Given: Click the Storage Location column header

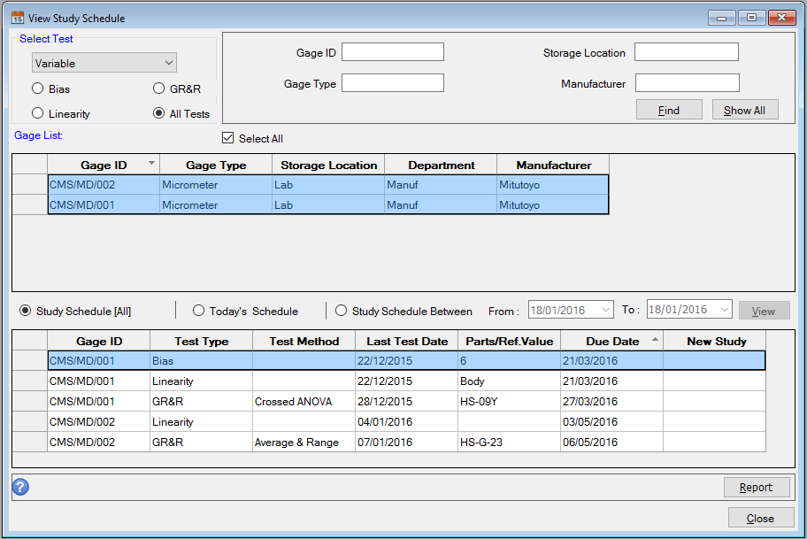Looking at the screenshot, I should pos(329,166).
